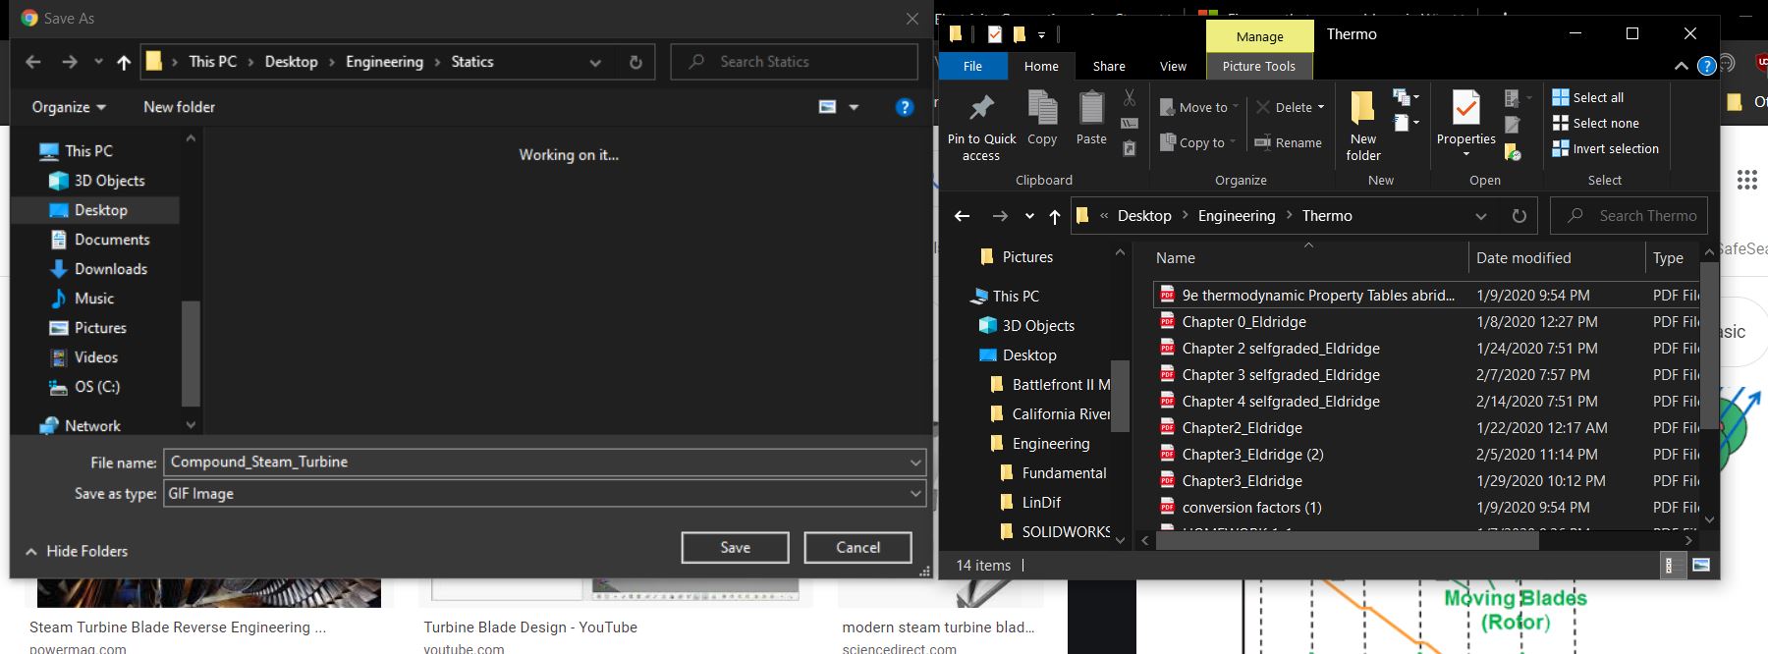Click Desktop in Thermo breadcrumb path
Viewport: 1768px width, 654px height.
tap(1144, 216)
